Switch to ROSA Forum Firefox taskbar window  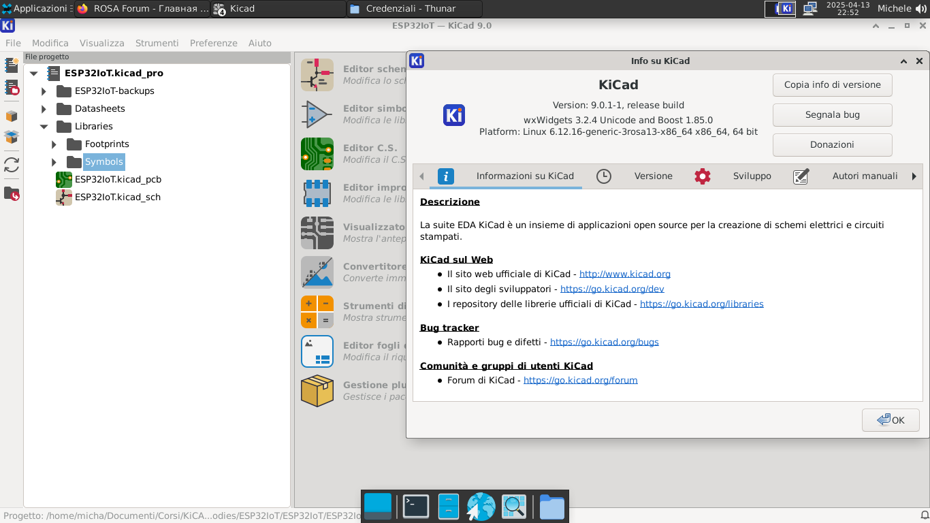tap(142, 9)
